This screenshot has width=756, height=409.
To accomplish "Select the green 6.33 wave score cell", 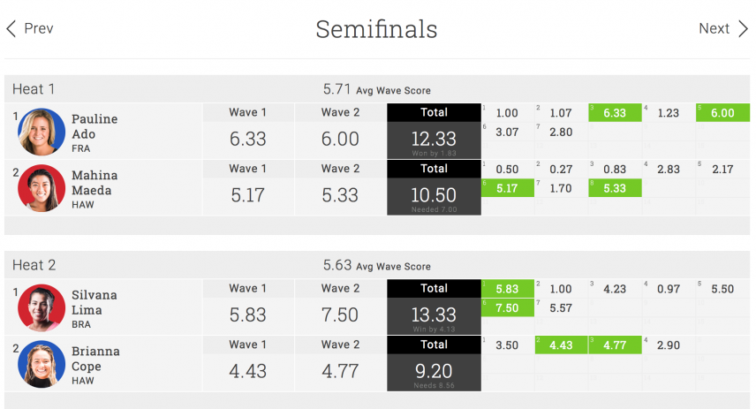I will (x=615, y=113).
